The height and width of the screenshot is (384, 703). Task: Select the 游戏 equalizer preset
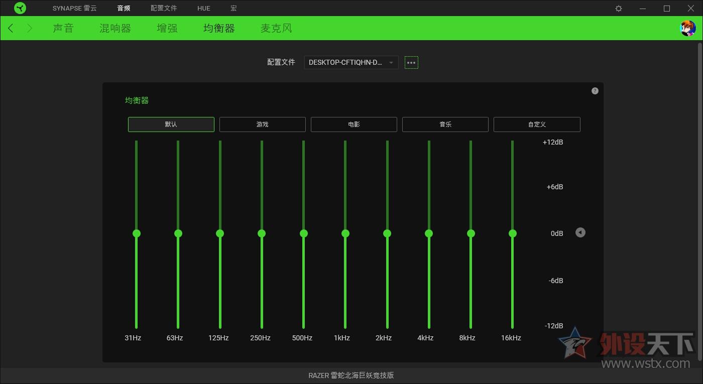pyautogui.click(x=263, y=124)
